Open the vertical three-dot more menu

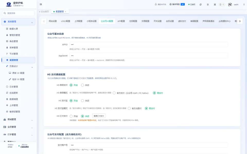pos(244,5)
